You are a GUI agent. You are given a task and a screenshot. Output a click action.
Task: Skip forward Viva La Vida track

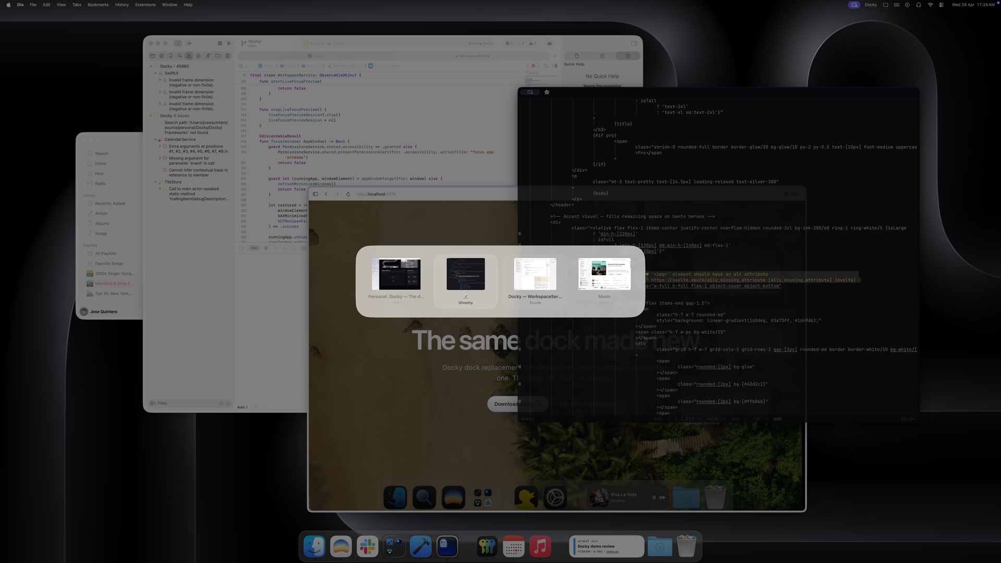click(x=663, y=497)
